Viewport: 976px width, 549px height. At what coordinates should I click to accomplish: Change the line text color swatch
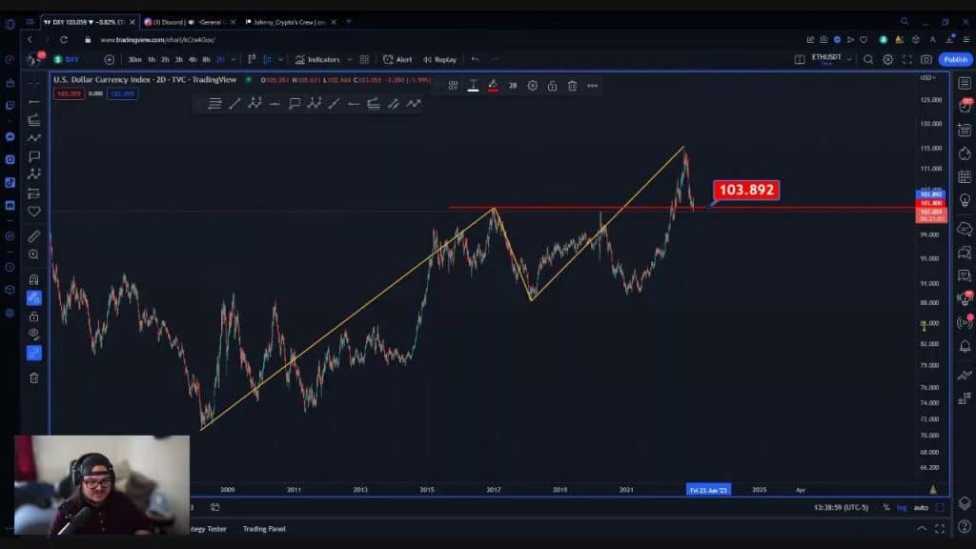point(473,86)
